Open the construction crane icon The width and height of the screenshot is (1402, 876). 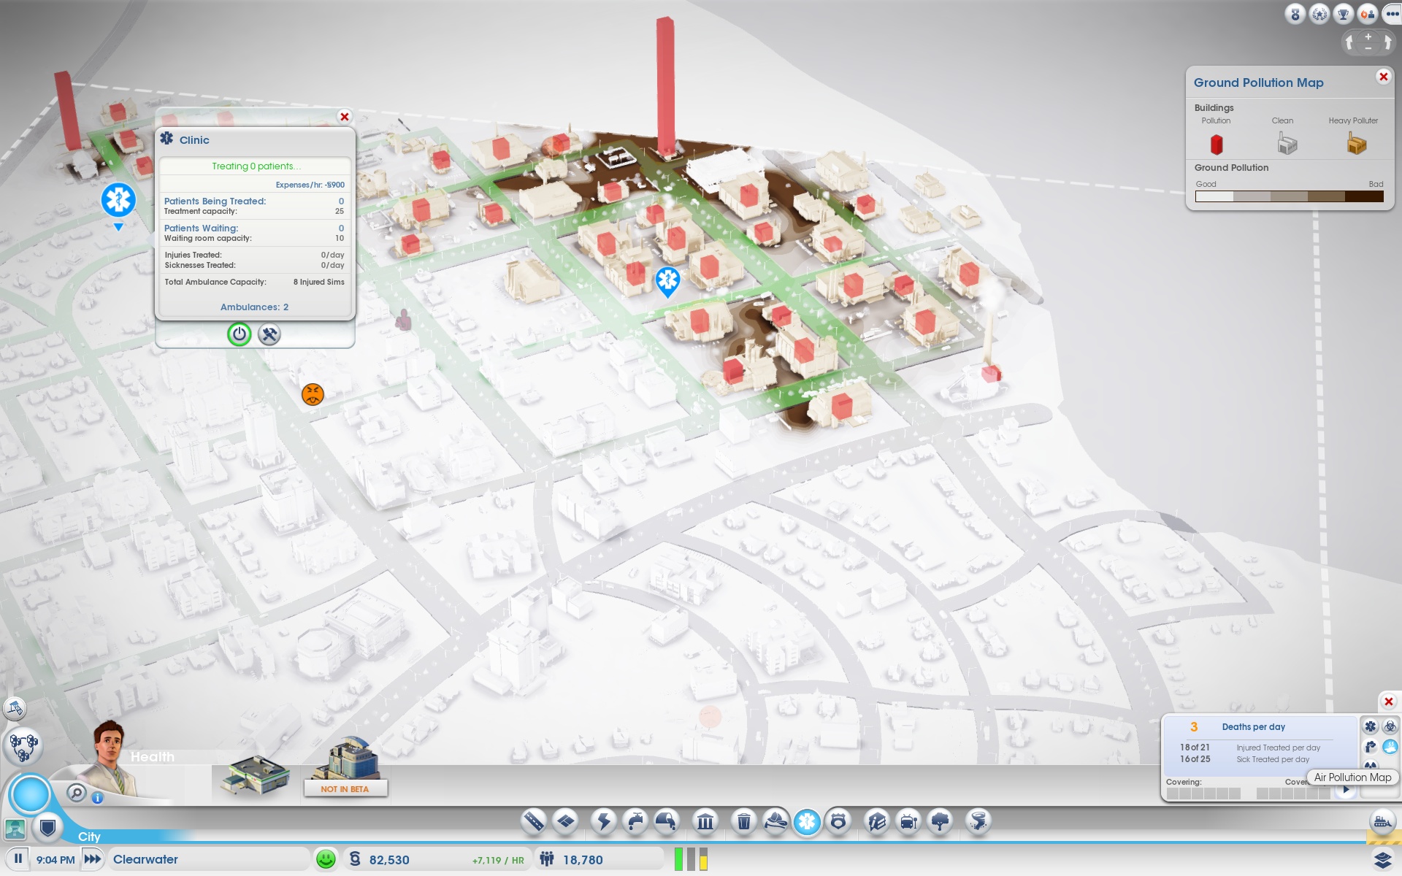click(15, 708)
